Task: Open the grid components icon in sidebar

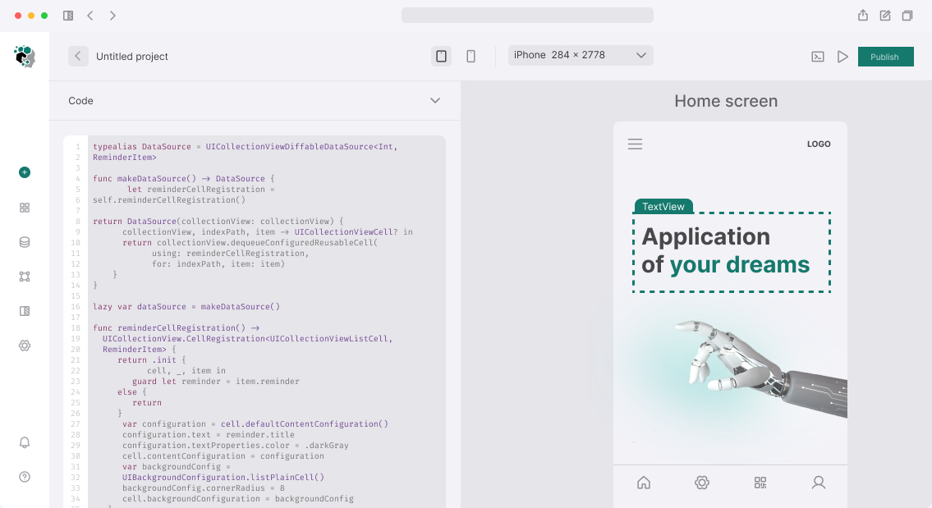Action: coord(25,208)
